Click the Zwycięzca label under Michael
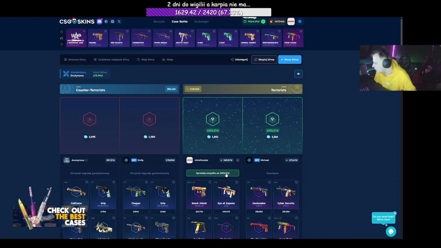Viewport: 441px width, 248px height. tap(272, 173)
